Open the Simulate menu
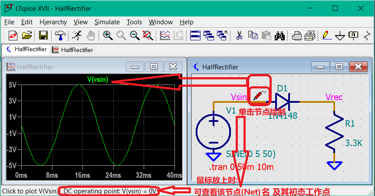 107,22
